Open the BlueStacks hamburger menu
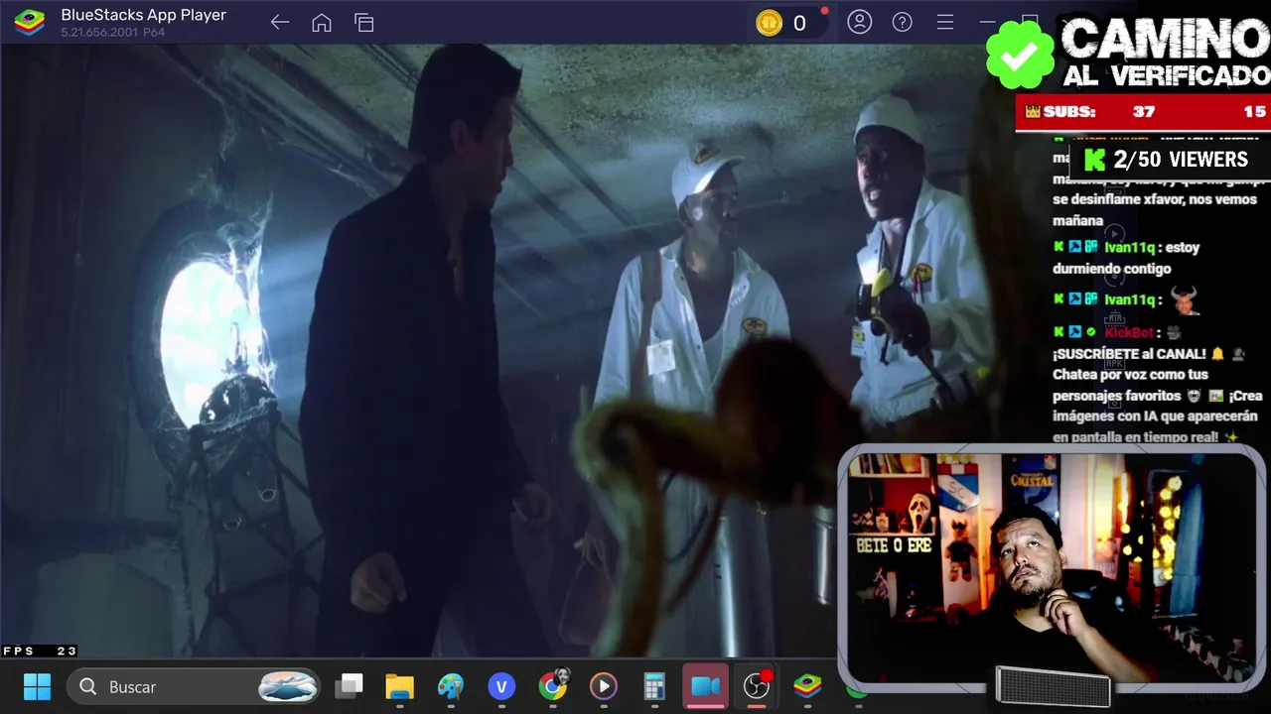Screen dimensions: 1271x714 (x=945, y=22)
